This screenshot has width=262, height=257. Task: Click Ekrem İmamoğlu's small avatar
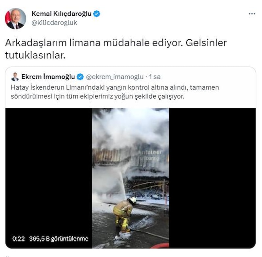tap(15, 77)
